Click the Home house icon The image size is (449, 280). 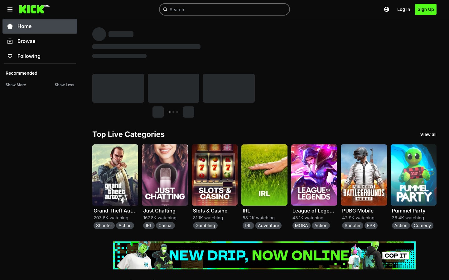10,26
